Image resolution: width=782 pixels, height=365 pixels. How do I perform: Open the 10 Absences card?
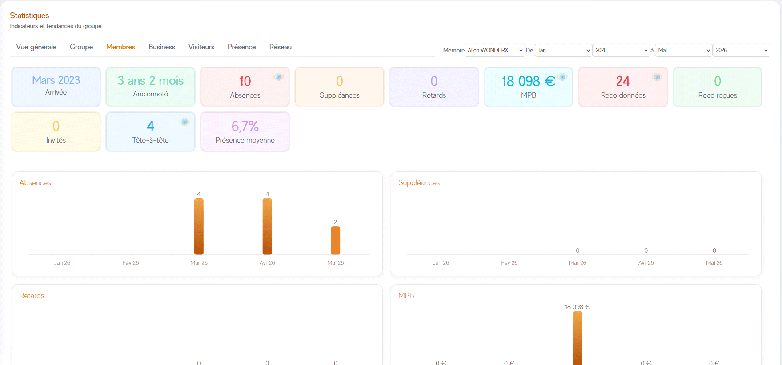245,87
